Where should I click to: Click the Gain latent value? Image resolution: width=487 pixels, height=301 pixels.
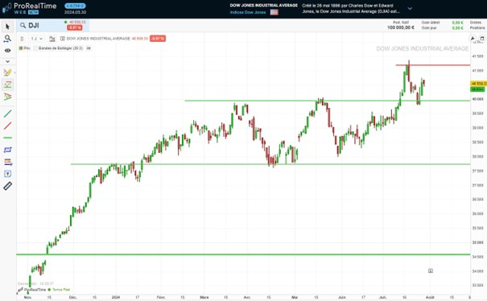[457, 23]
